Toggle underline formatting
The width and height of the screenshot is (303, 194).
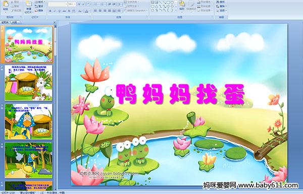[59, 11]
